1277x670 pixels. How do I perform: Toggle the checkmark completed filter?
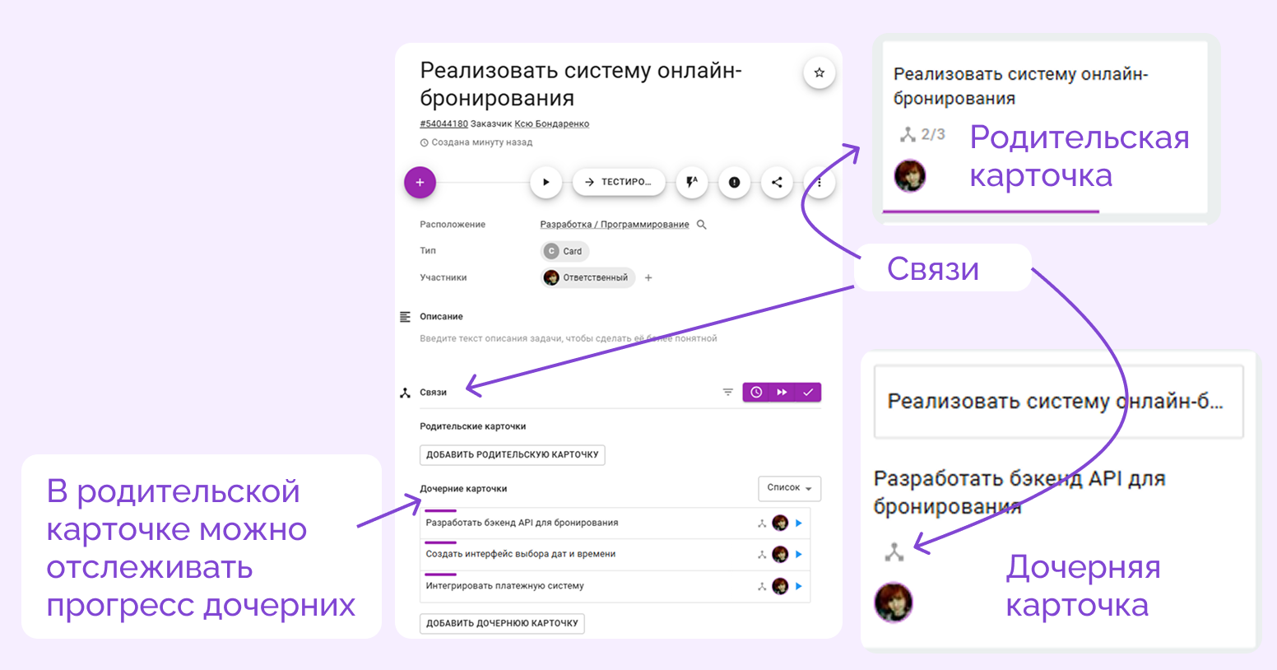coord(808,393)
